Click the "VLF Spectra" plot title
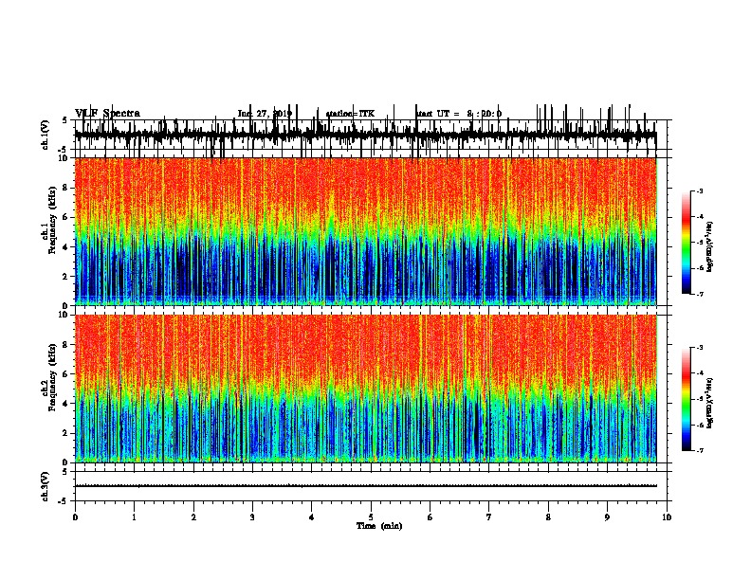751x580 pixels. (107, 114)
